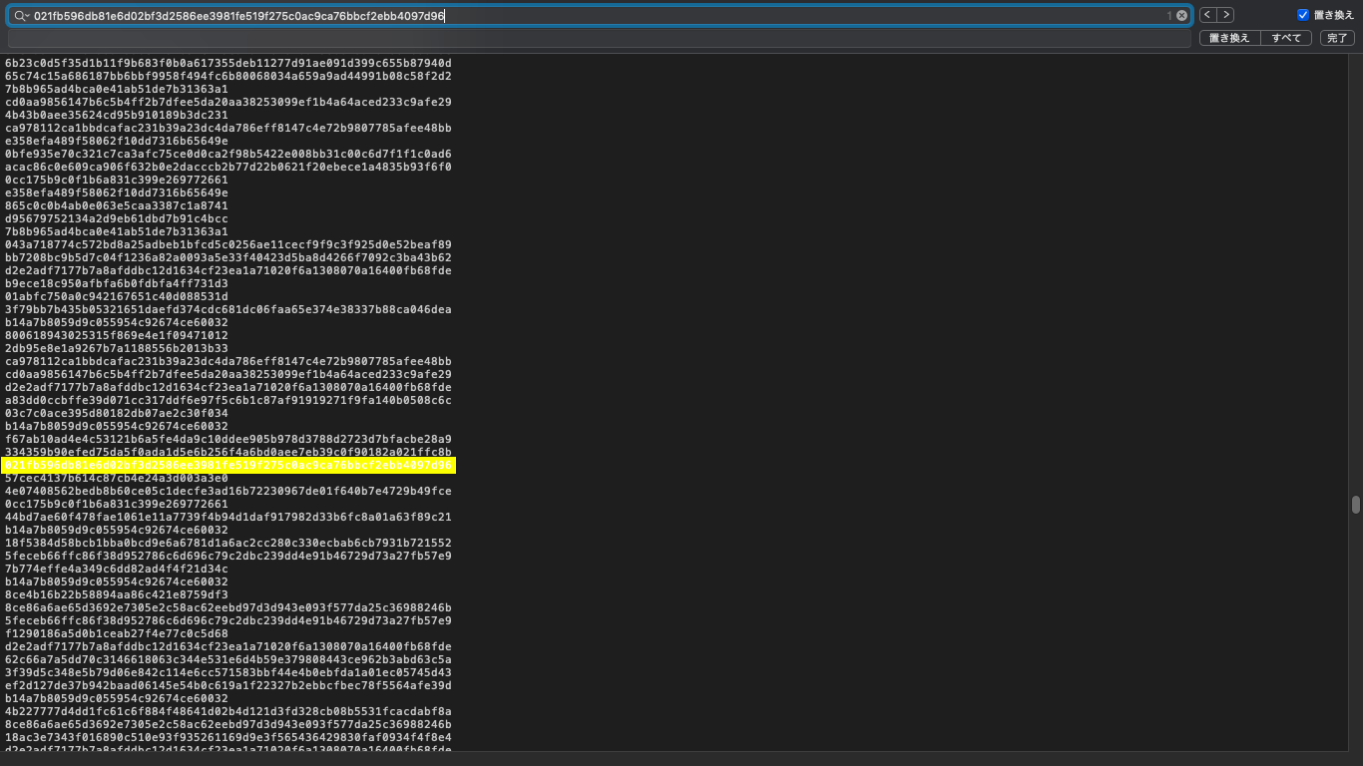Click the match count indicator showing 1
The height and width of the screenshot is (766, 1363).
click(1169, 15)
